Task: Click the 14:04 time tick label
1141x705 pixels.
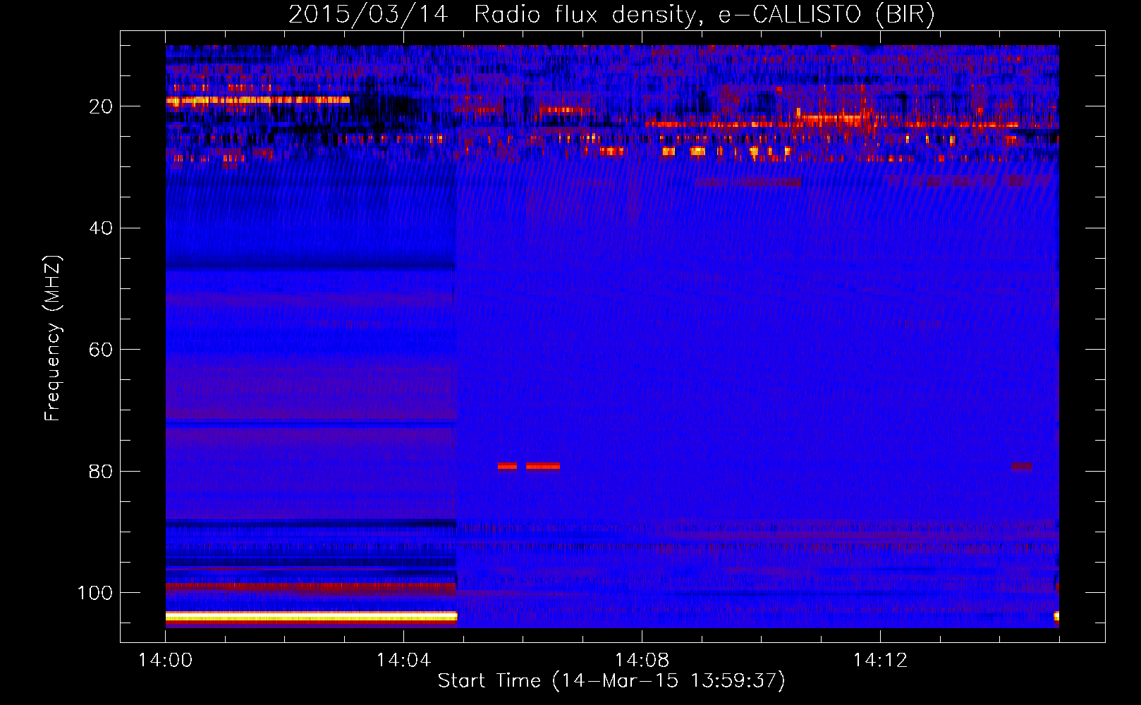Action: (403, 661)
